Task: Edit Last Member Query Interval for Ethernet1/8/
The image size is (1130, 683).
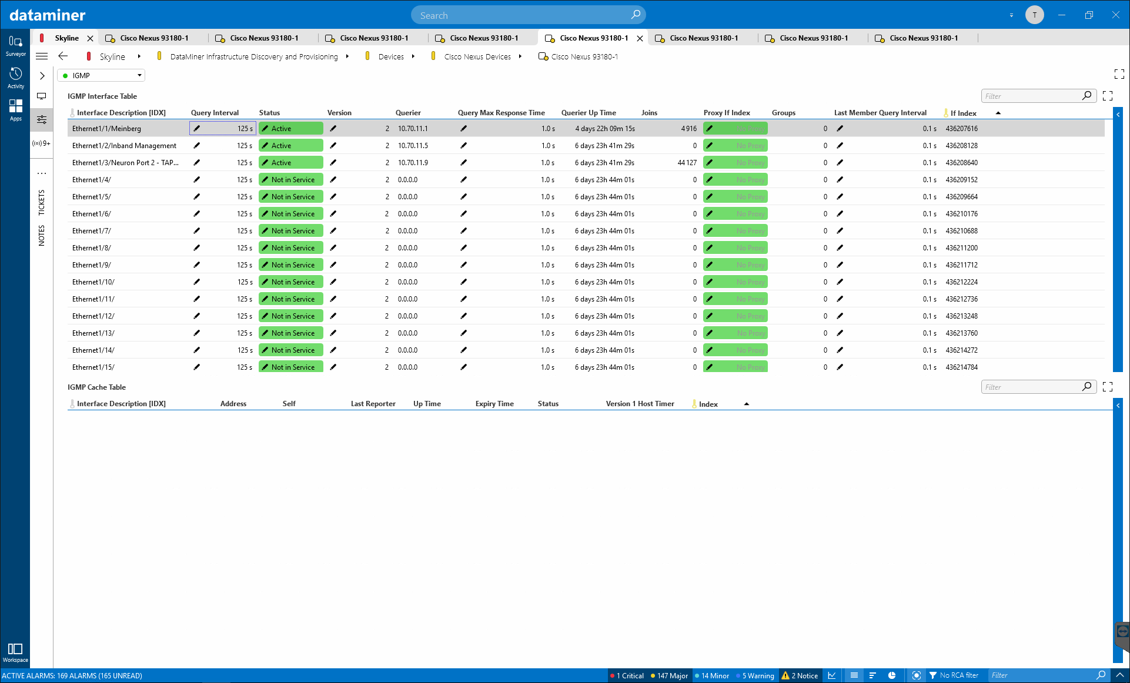Action: (x=840, y=248)
